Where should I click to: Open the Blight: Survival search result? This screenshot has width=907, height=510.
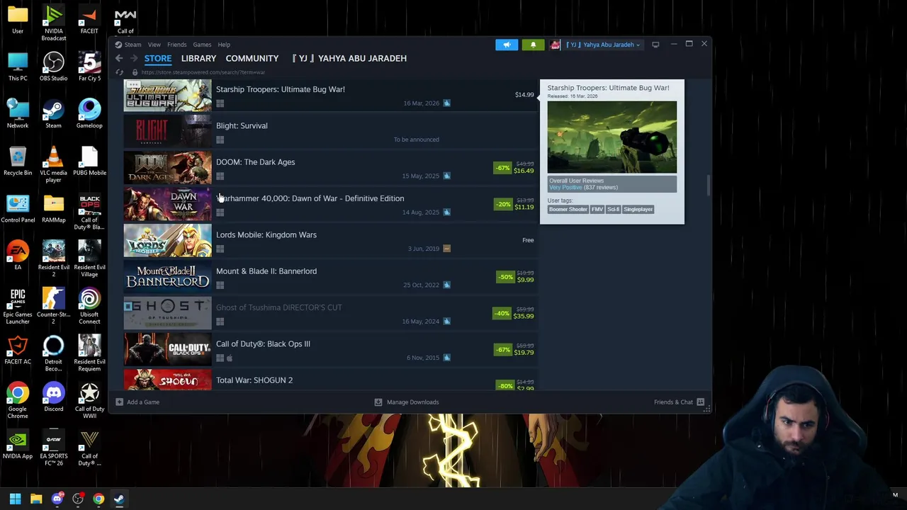point(330,132)
